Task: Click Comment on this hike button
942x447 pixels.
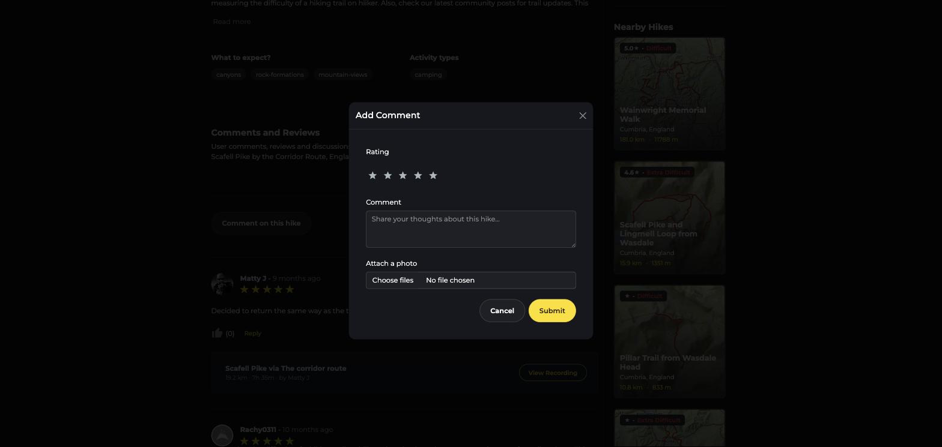Action: pos(261,223)
